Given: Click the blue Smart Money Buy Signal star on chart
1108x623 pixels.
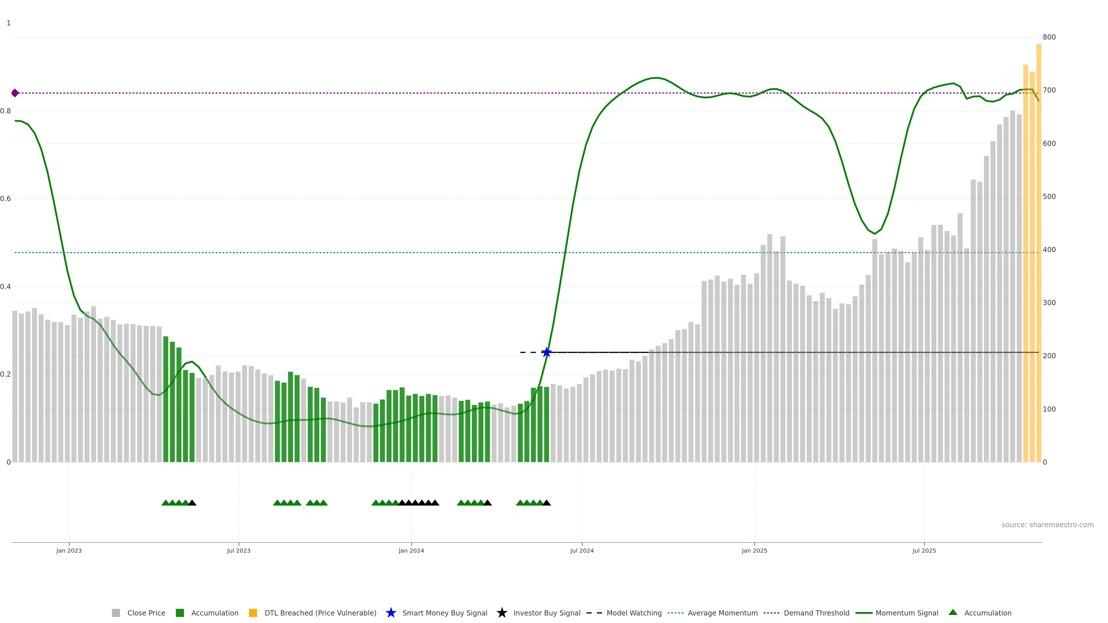Looking at the screenshot, I should tap(546, 352).
